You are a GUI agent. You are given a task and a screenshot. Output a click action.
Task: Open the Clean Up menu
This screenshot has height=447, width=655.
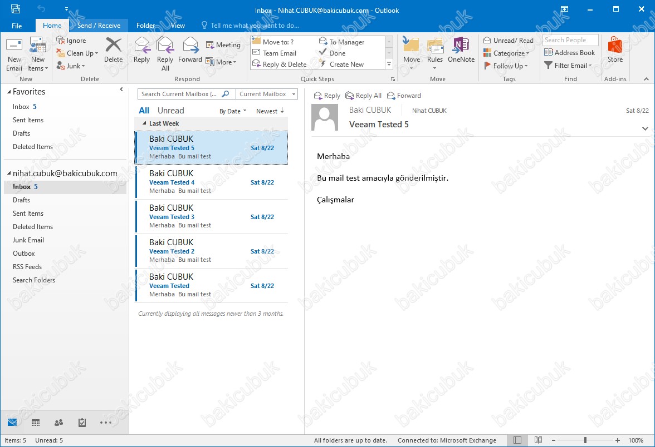(x=77, y=53)
